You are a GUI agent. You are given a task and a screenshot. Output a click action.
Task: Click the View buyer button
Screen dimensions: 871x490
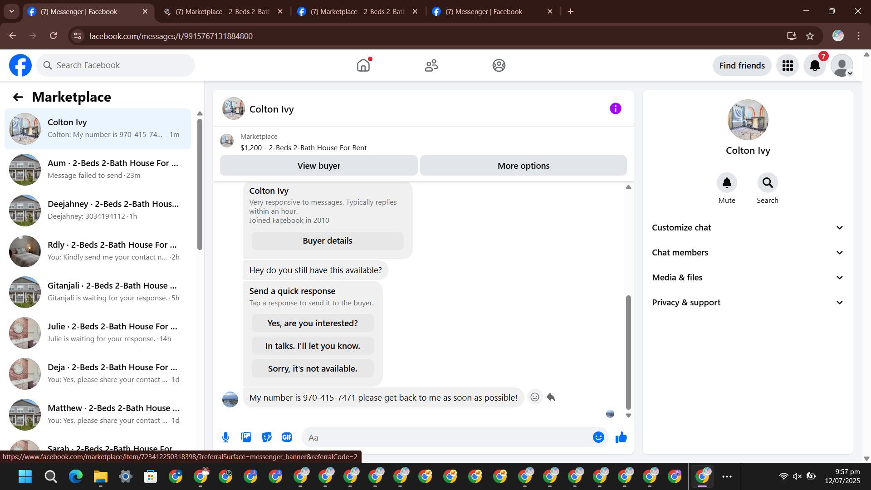tap(318, 166)
